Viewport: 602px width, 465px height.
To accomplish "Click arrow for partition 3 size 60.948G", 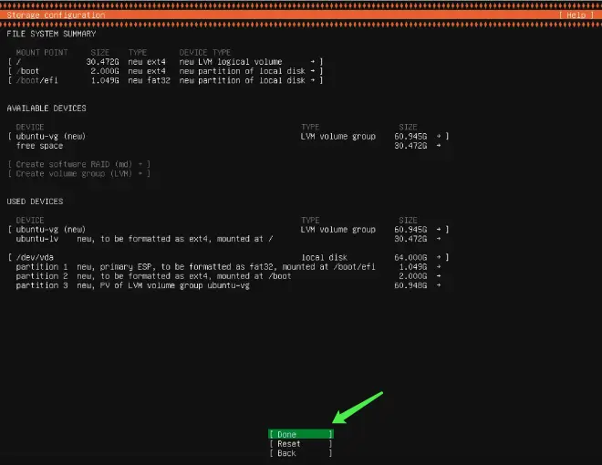I will click(x=439, y=285).
